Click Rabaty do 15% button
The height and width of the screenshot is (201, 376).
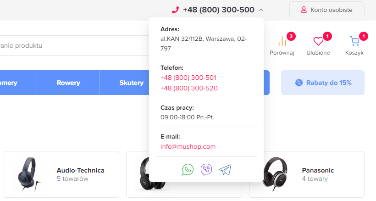323,83
